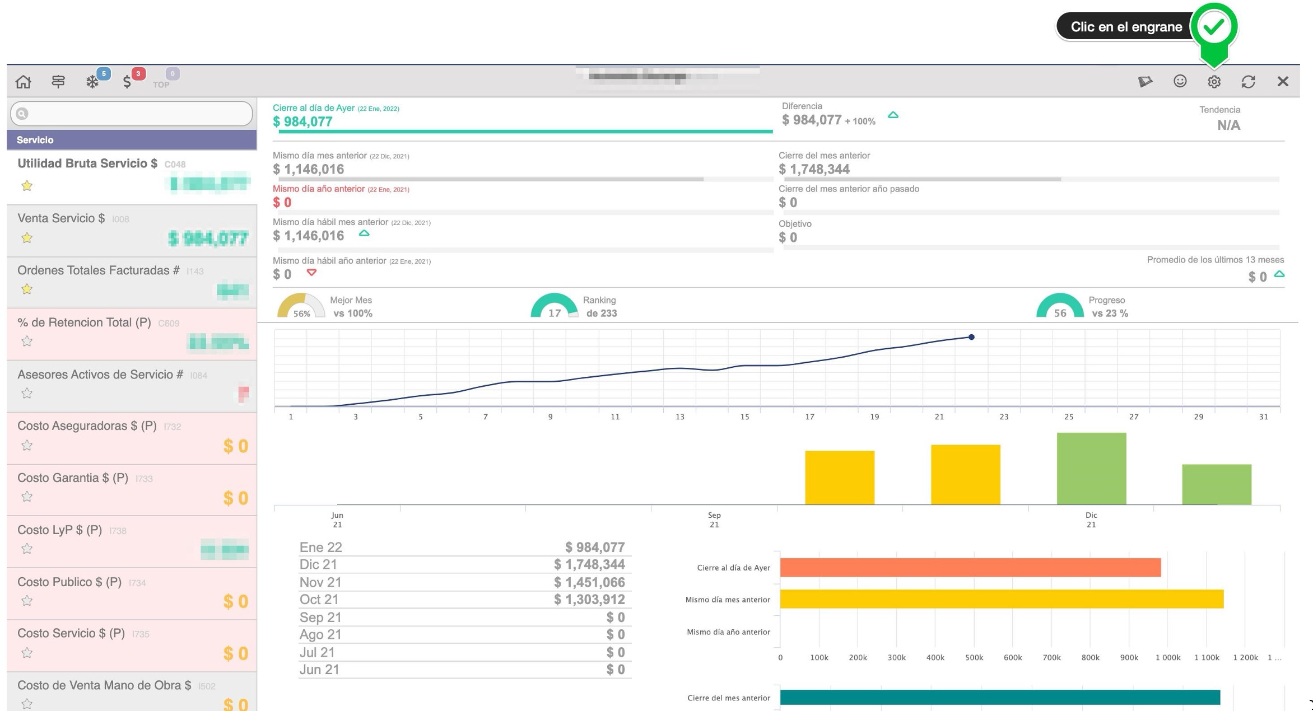Select the Servicio section header
1313x711 pixels.
point(132,140)
